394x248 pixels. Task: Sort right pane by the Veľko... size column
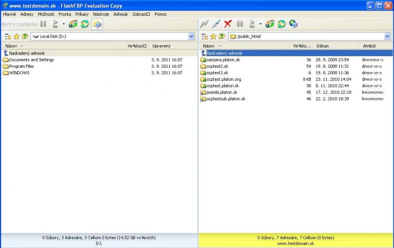(302, 46)
